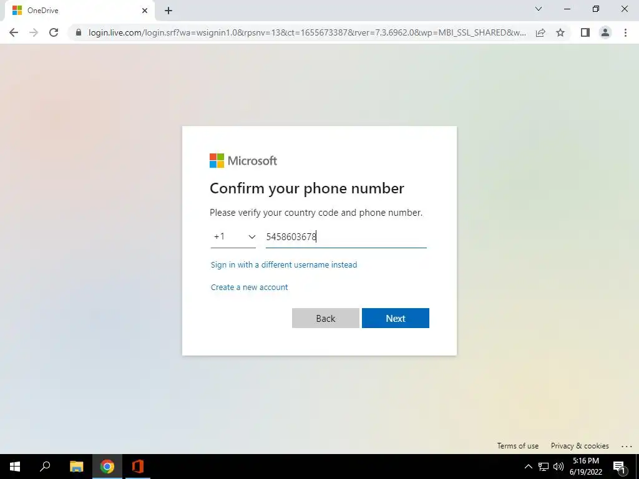The height and width of the screenshot is (479, 639).
Task: Go back to the previous page in Chrome
Action: coord(14,32)
